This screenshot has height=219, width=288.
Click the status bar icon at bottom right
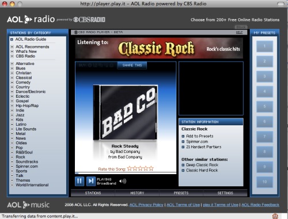pos(275,216)
